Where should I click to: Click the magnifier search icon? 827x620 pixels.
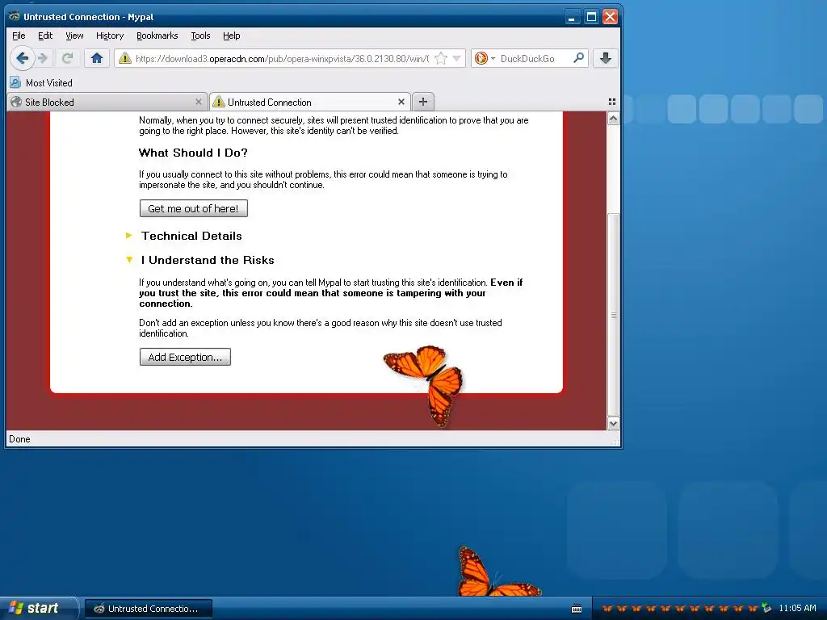pos(578,58)
